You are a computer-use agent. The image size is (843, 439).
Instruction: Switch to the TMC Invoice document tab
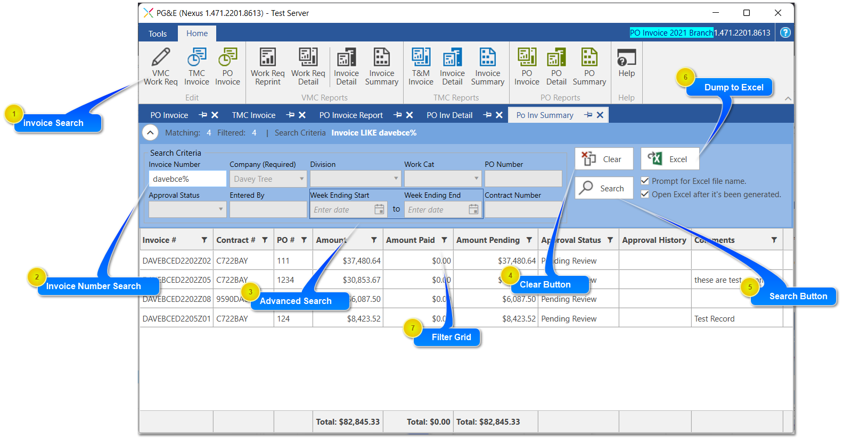point(253,115)
